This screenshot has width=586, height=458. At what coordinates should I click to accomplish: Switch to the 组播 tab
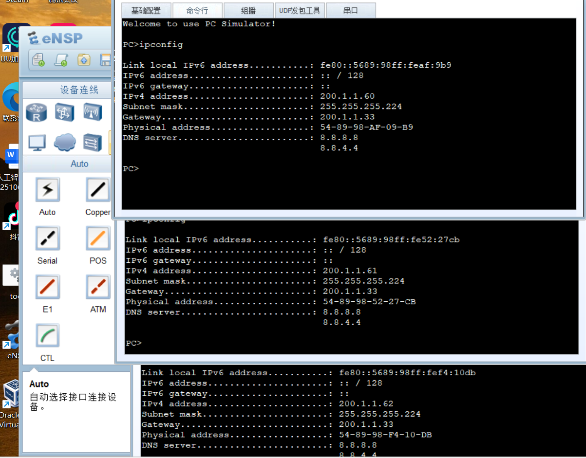(x=248, y=10)
